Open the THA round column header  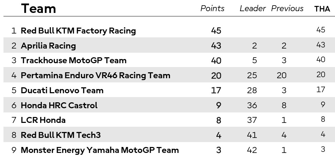point(322,9)
